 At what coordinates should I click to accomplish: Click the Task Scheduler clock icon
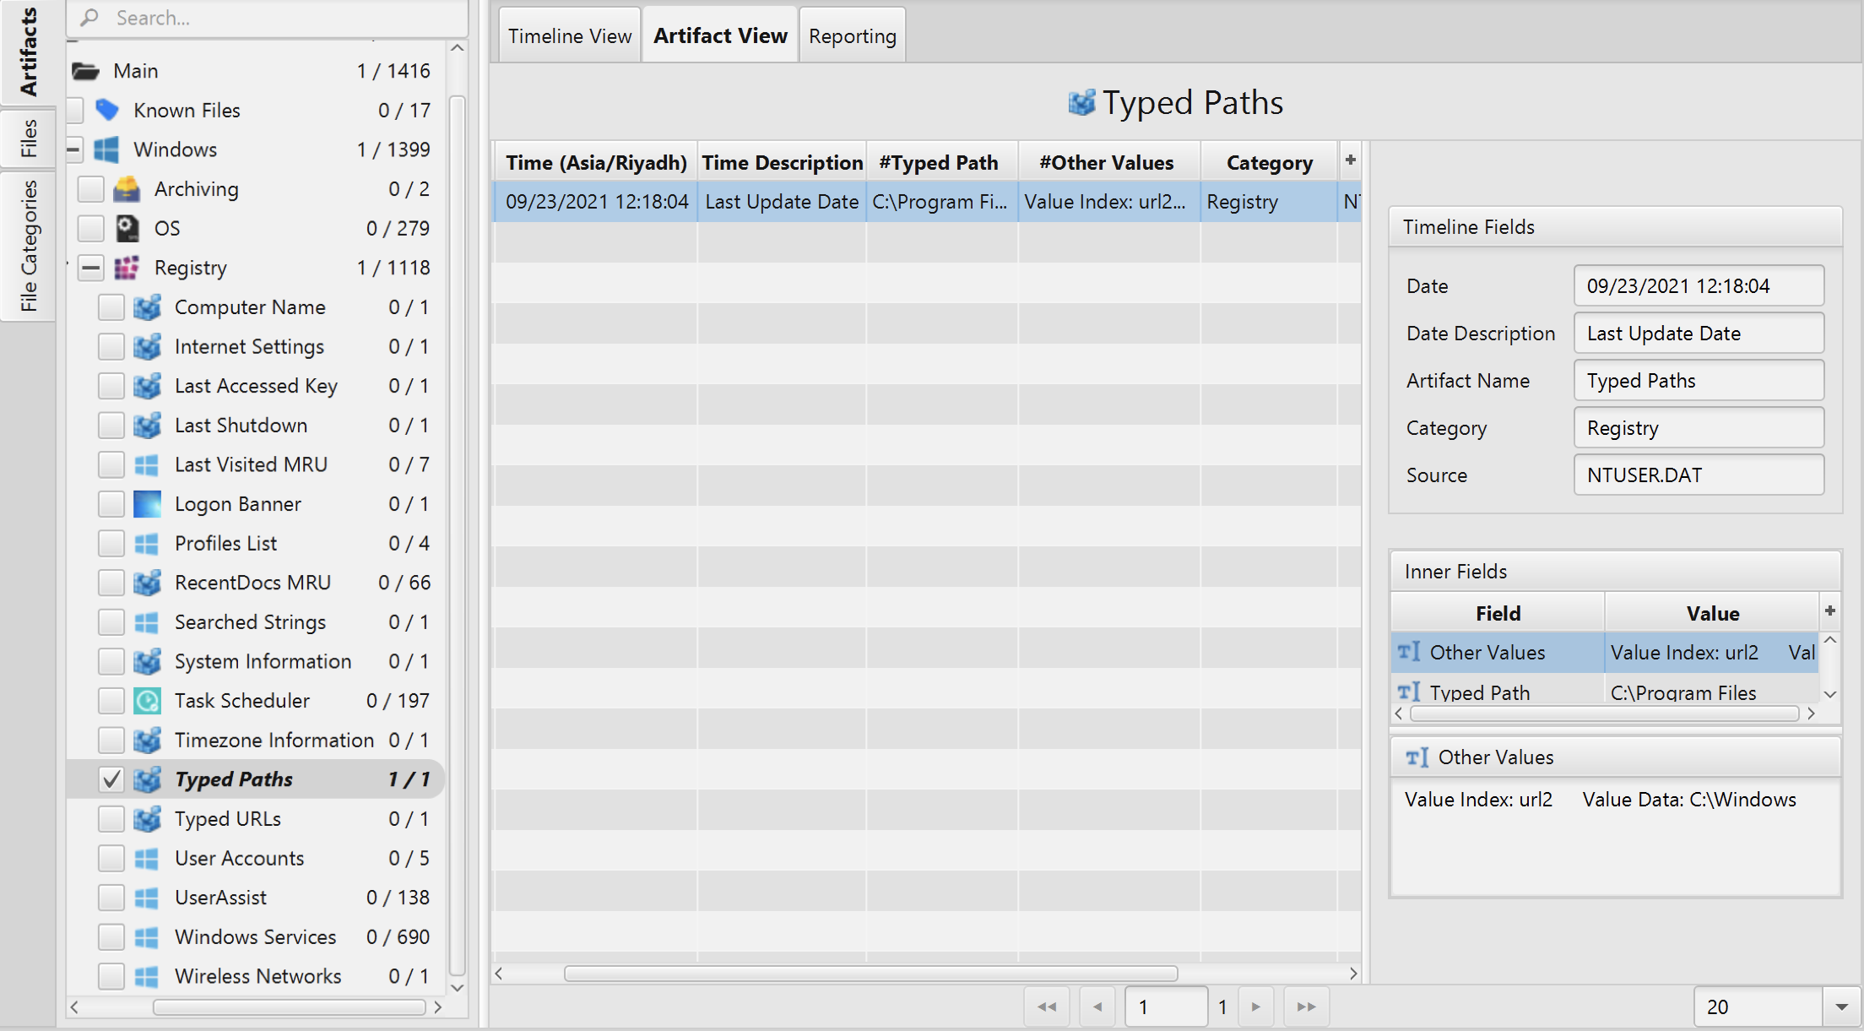(147, 701)
